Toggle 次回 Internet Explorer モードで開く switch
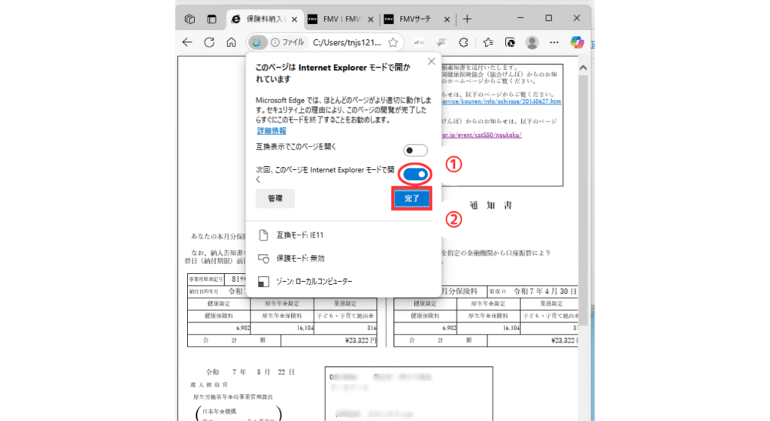Image resolution: width=770 pixels, height=421 pixels. click(415, 174)
